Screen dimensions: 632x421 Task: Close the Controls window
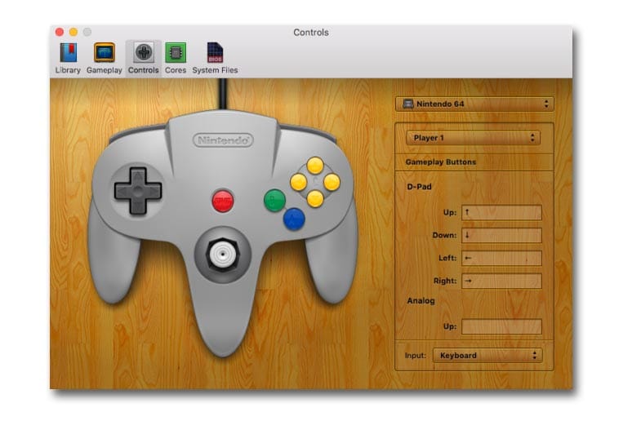pyautogui.click(x=60, y=32)
